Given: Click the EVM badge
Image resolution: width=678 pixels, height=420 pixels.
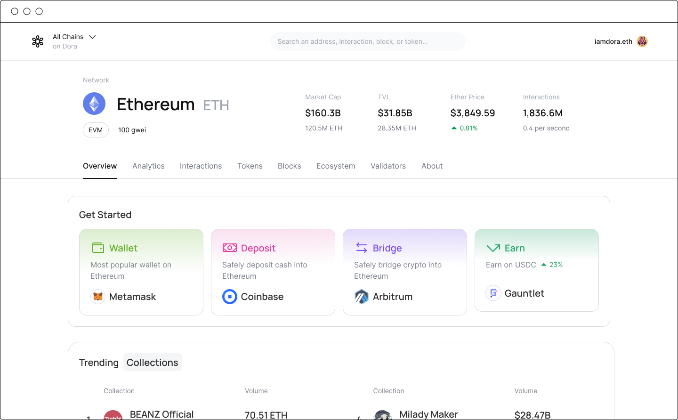Looking at the screenshot, I should coord(96,130).
